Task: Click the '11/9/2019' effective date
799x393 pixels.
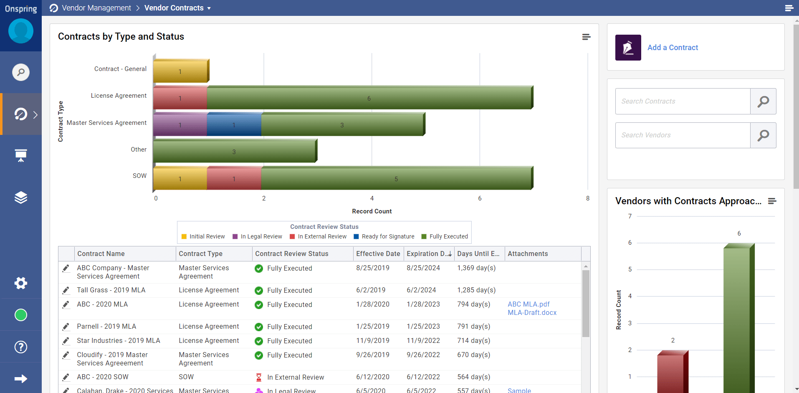Action: click(x=373, y=341)
